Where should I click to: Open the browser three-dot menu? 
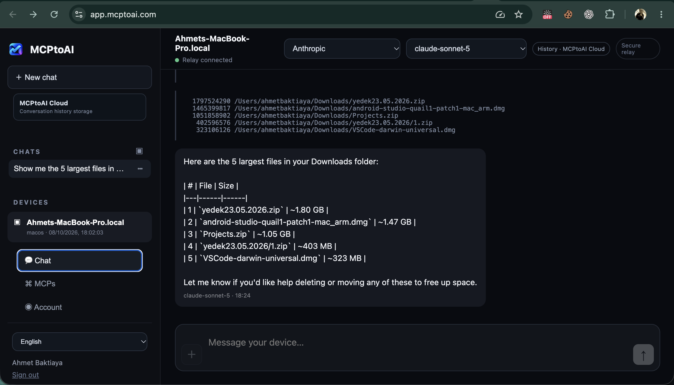[x=661, y=14]
